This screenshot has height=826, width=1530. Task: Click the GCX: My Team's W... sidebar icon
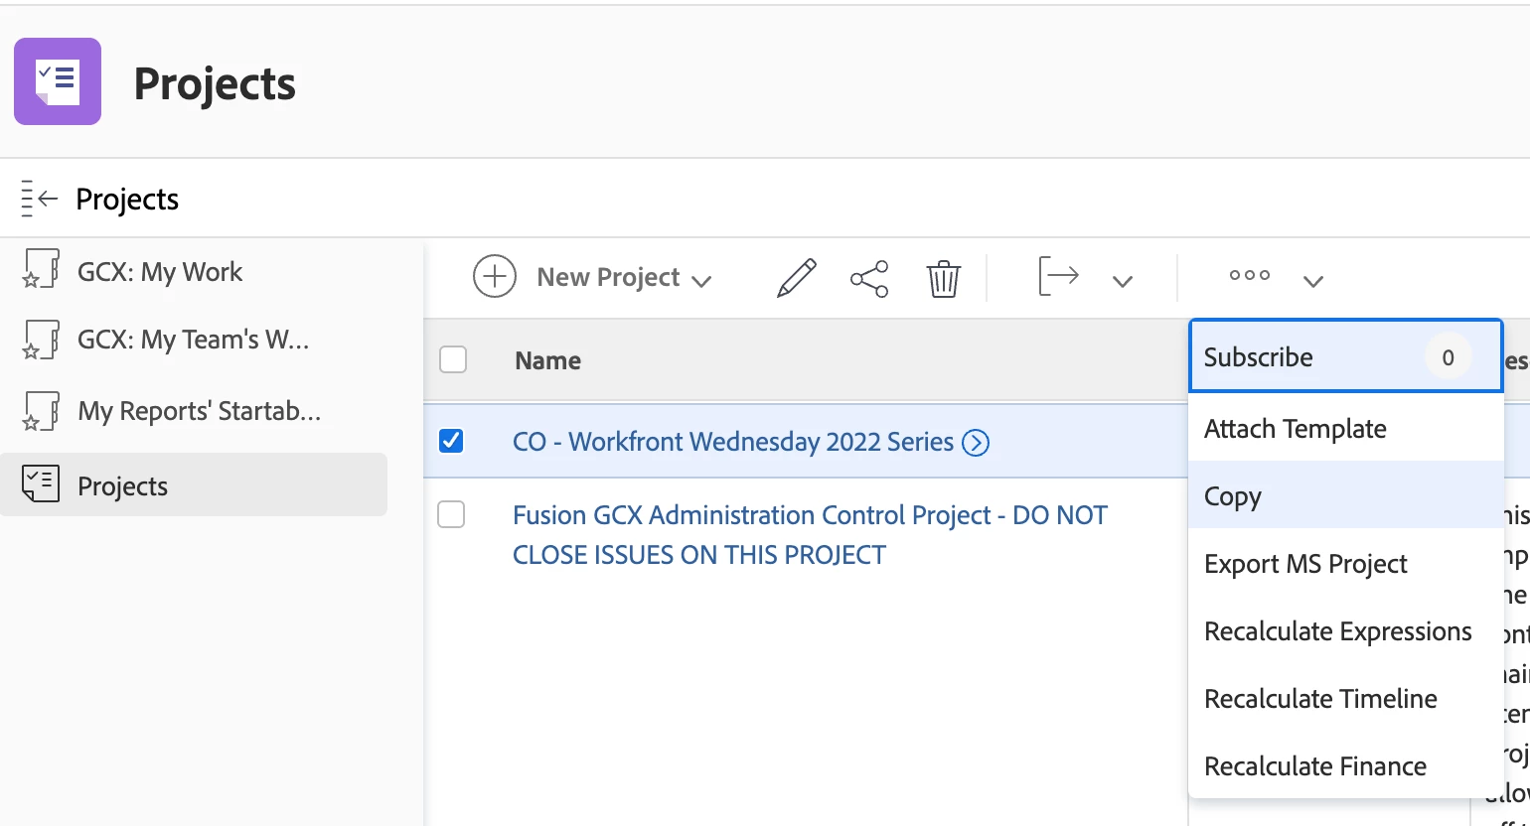[41, 340]
